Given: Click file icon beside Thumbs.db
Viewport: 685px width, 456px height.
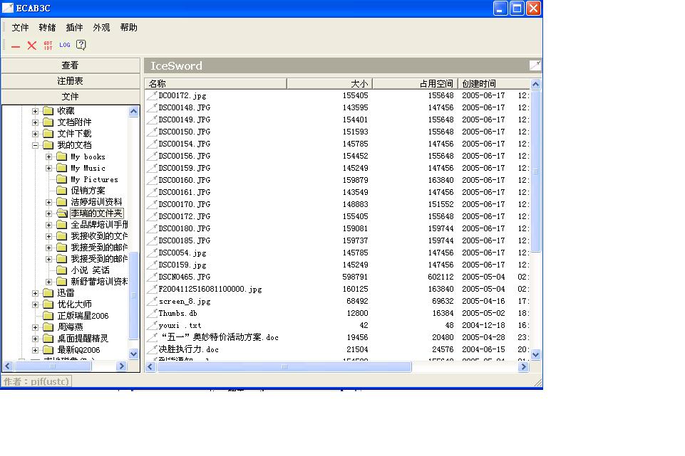Looking at the screenshot, I should coord(152,313).
